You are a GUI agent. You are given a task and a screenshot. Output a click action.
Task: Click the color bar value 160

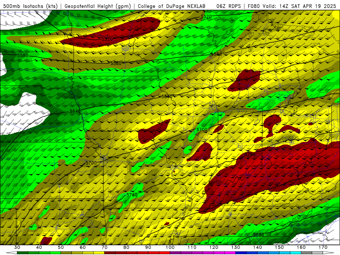(x=301, y=247)
